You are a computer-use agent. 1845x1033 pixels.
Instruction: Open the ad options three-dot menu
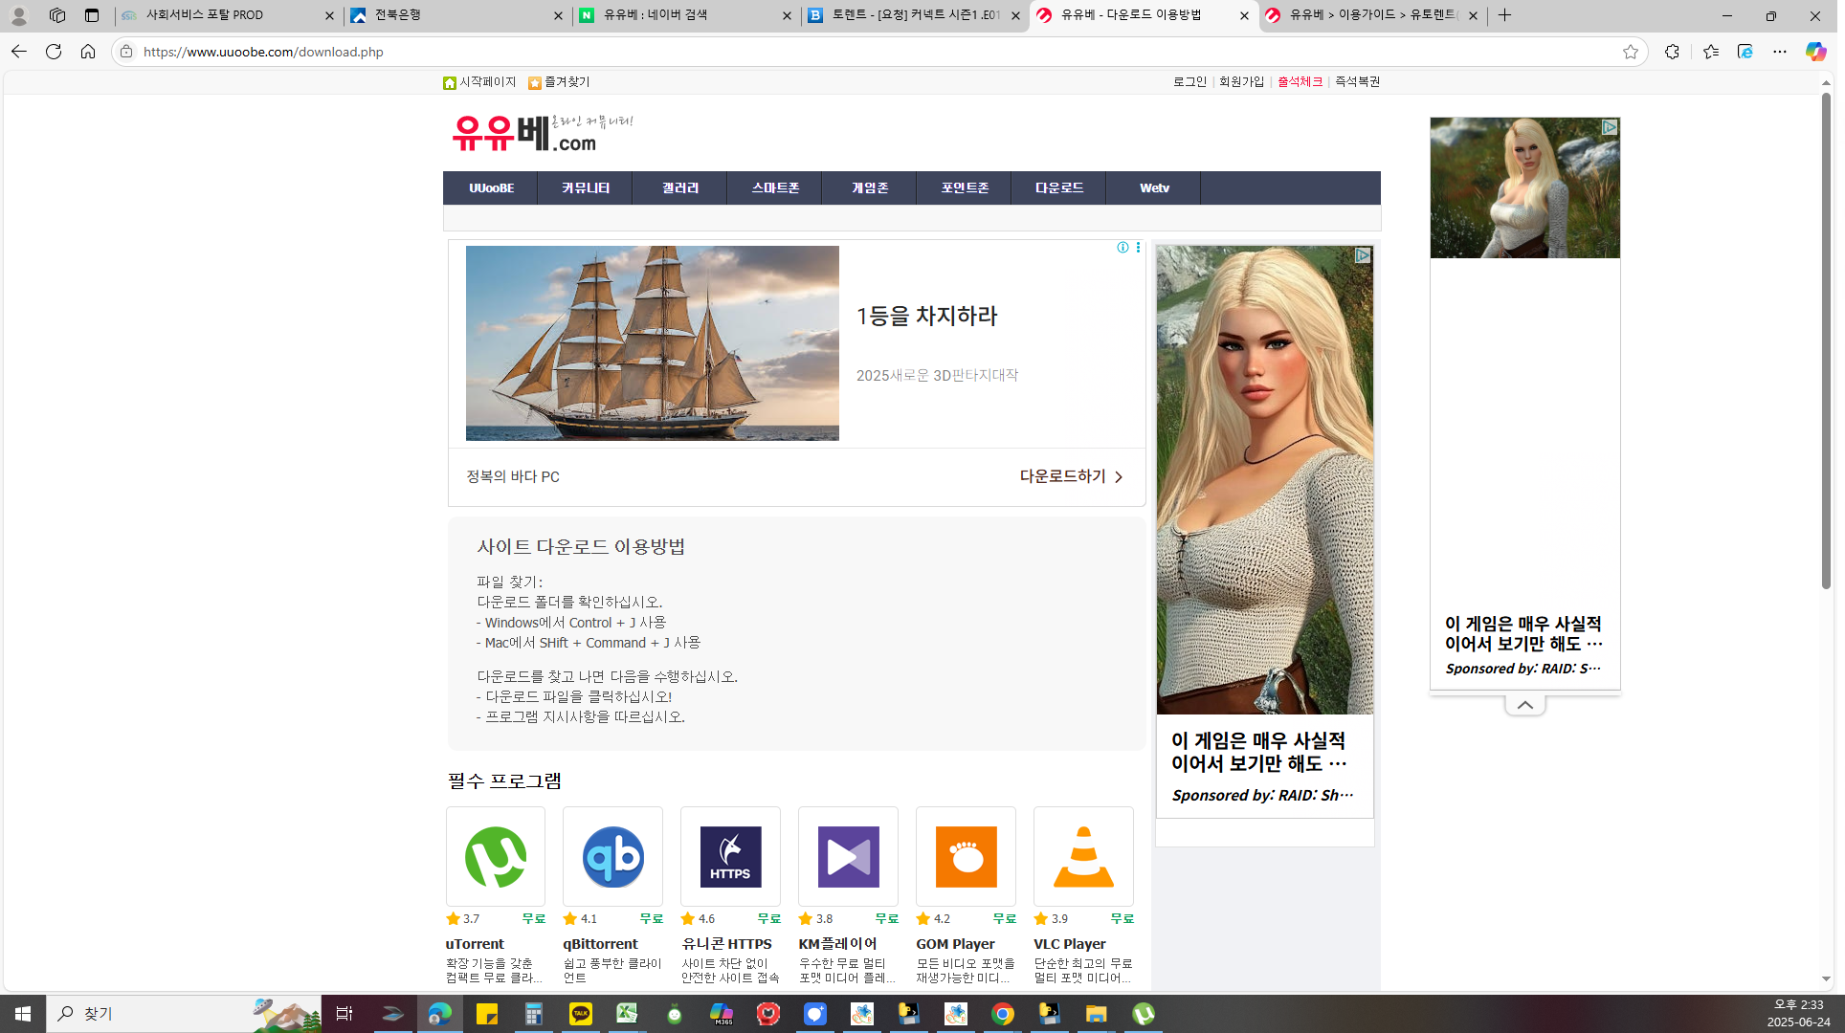point(1138,248)
